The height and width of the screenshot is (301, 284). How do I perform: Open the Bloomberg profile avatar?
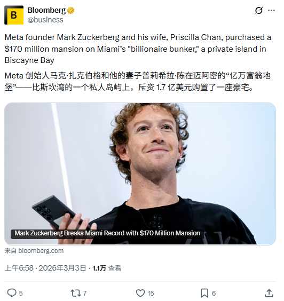coord(14,15)
